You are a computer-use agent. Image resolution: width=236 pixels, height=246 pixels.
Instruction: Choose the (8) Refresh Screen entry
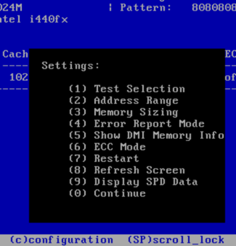click(x=127, y=170)
